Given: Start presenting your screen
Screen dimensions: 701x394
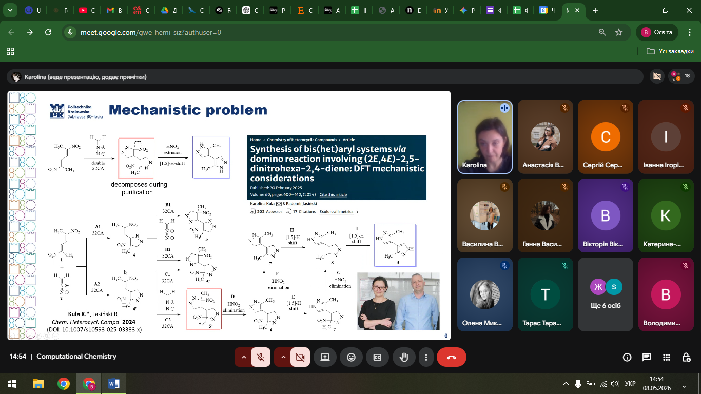Looking at the screenshot, I should click(325, 357).
